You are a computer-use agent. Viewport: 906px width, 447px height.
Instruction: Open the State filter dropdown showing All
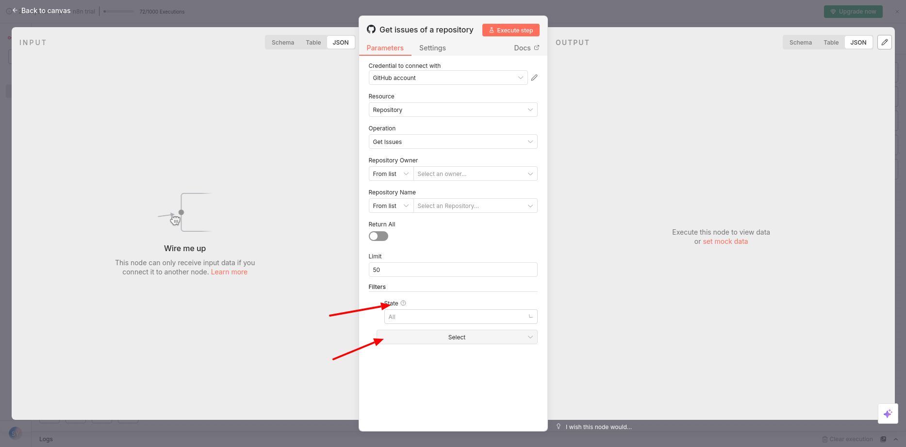point(461,317)
